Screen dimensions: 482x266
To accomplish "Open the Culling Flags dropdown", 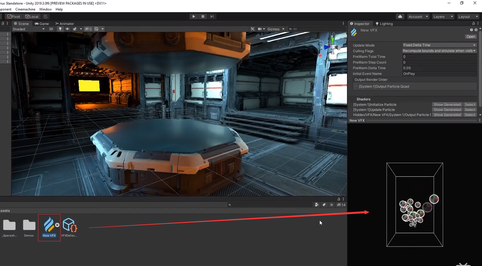I will pos(439,51).
